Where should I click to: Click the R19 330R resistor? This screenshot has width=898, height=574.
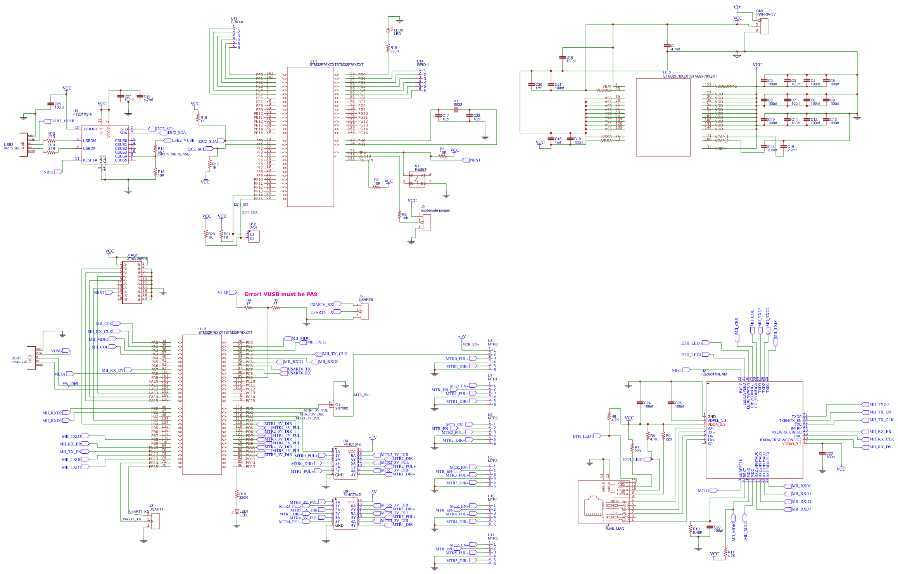click(x=389, y=49)
